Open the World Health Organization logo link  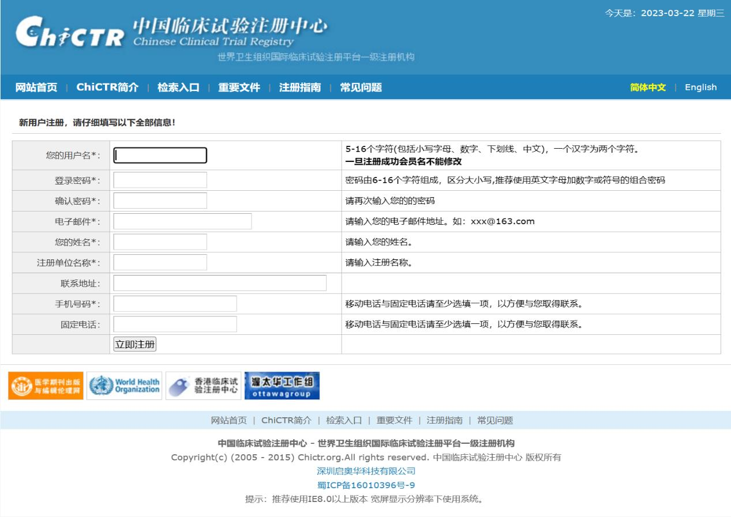[124, 386]
